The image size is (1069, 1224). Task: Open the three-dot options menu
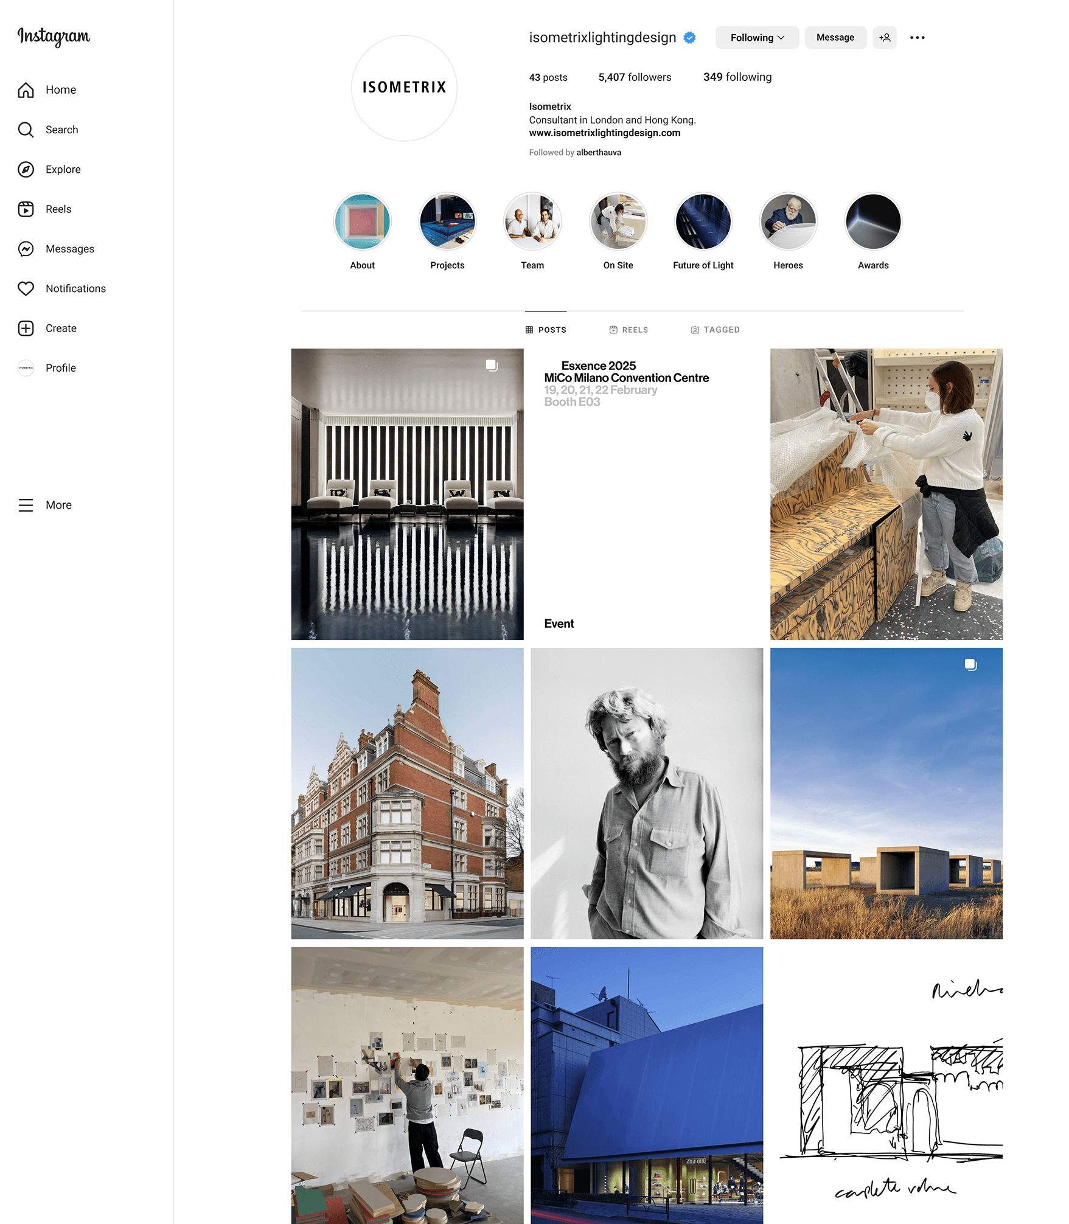917,38
